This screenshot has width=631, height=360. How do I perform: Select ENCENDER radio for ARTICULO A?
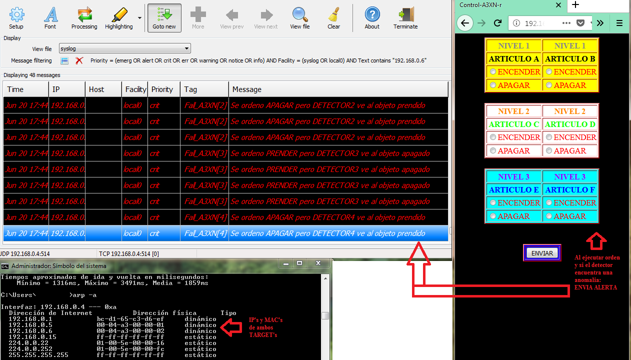493,72
